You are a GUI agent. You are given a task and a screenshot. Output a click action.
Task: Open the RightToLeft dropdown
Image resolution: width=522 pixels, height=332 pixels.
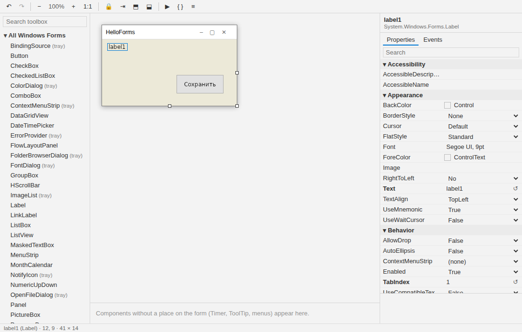483,179
